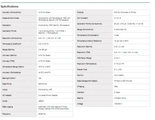This screenshot has height=120, width=155.
Task: Click the value "0.01, 0.1, 1 ppm; 0.01, 0.1 ppt"
Action: tap(126, 52)
